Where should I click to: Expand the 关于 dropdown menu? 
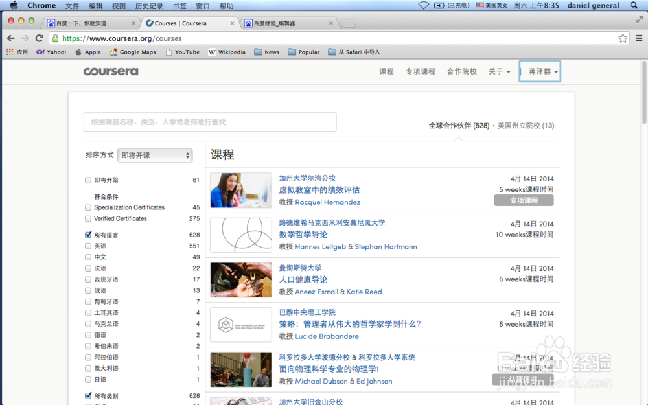click(x=499, y=71)
